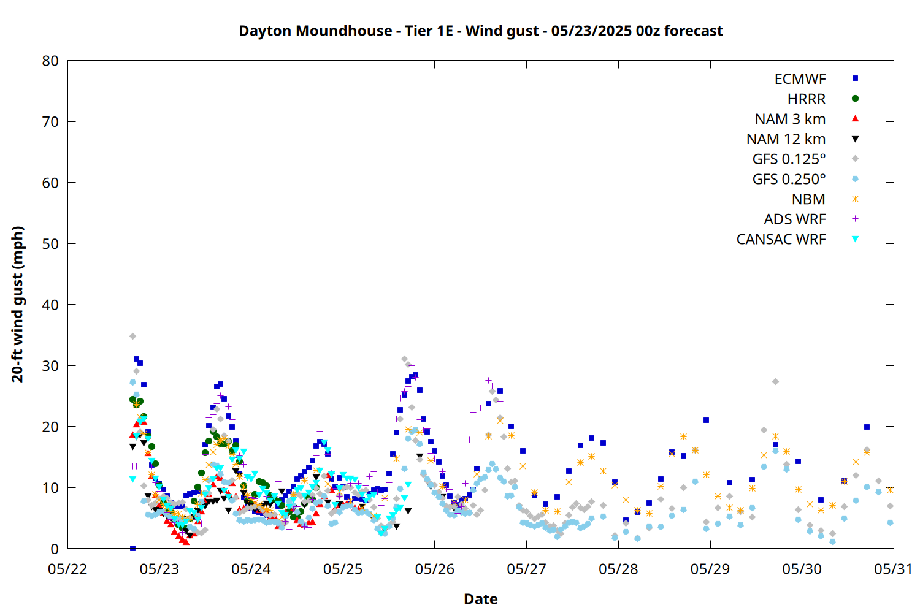Click the NAM 12 km black triangle marker
Image resolution: width=920 pixels, height=613 pixels.
point(855,139)
